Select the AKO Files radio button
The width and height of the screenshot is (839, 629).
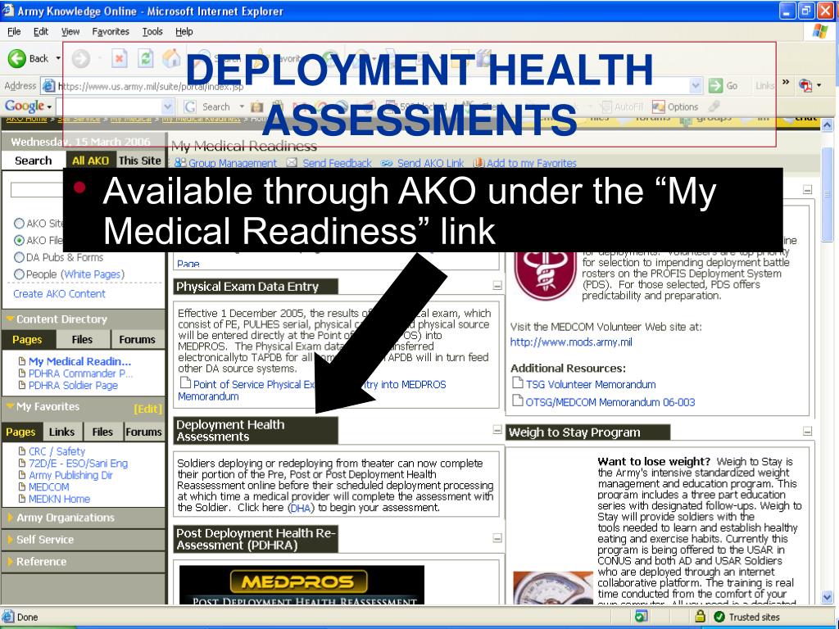[x=20, y=240]
